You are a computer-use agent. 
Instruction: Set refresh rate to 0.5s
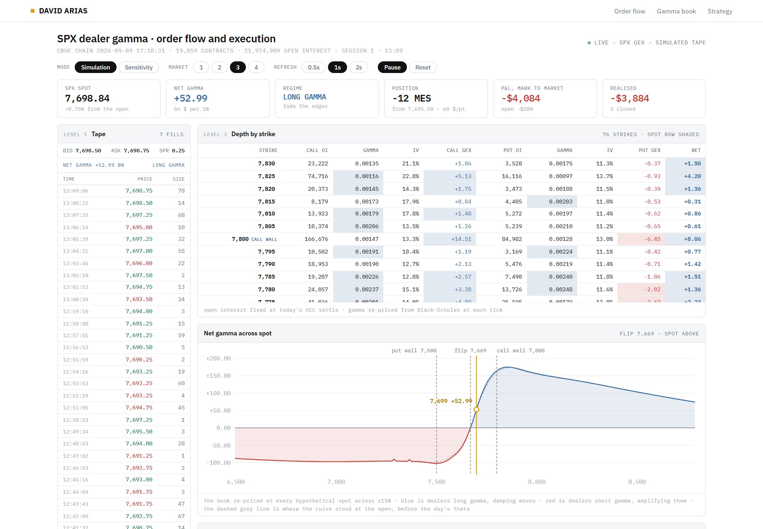(x=314, y=67)
